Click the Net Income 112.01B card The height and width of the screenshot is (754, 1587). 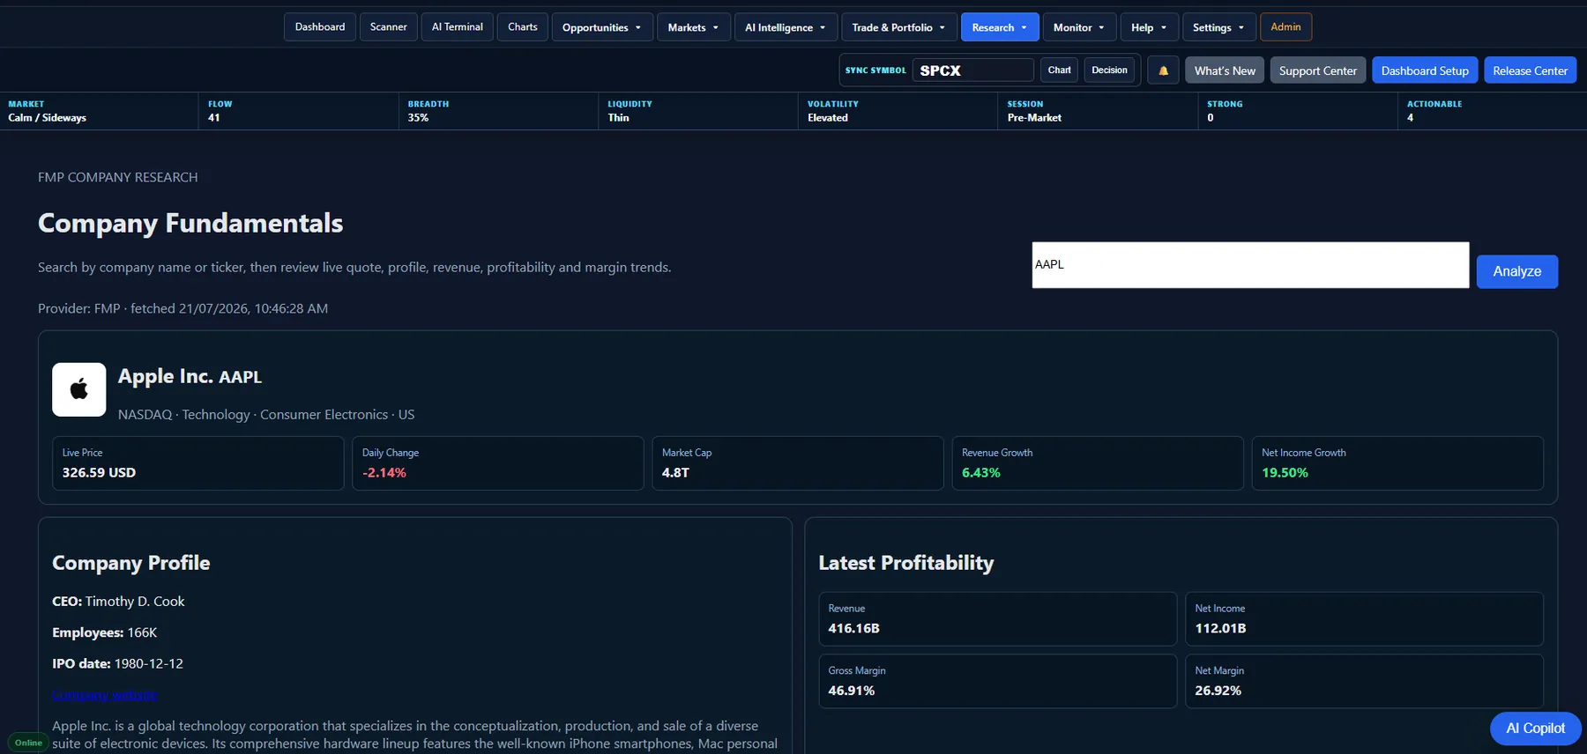1364,619
